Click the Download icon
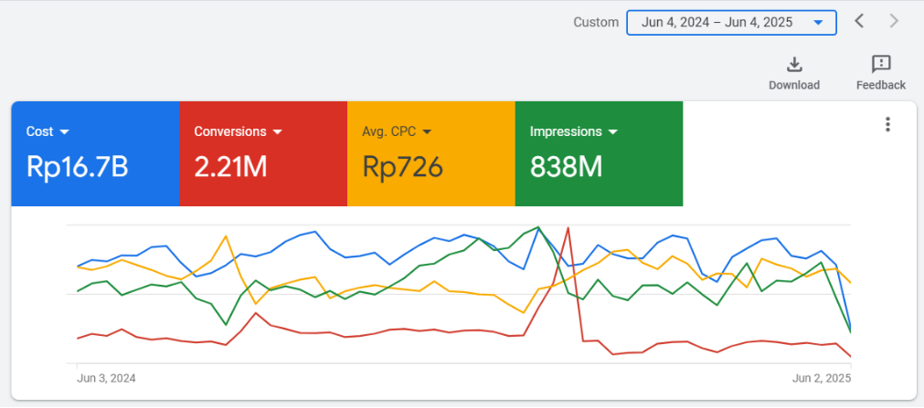This screenshot has width=924, height=408. [x=794, y=64]
